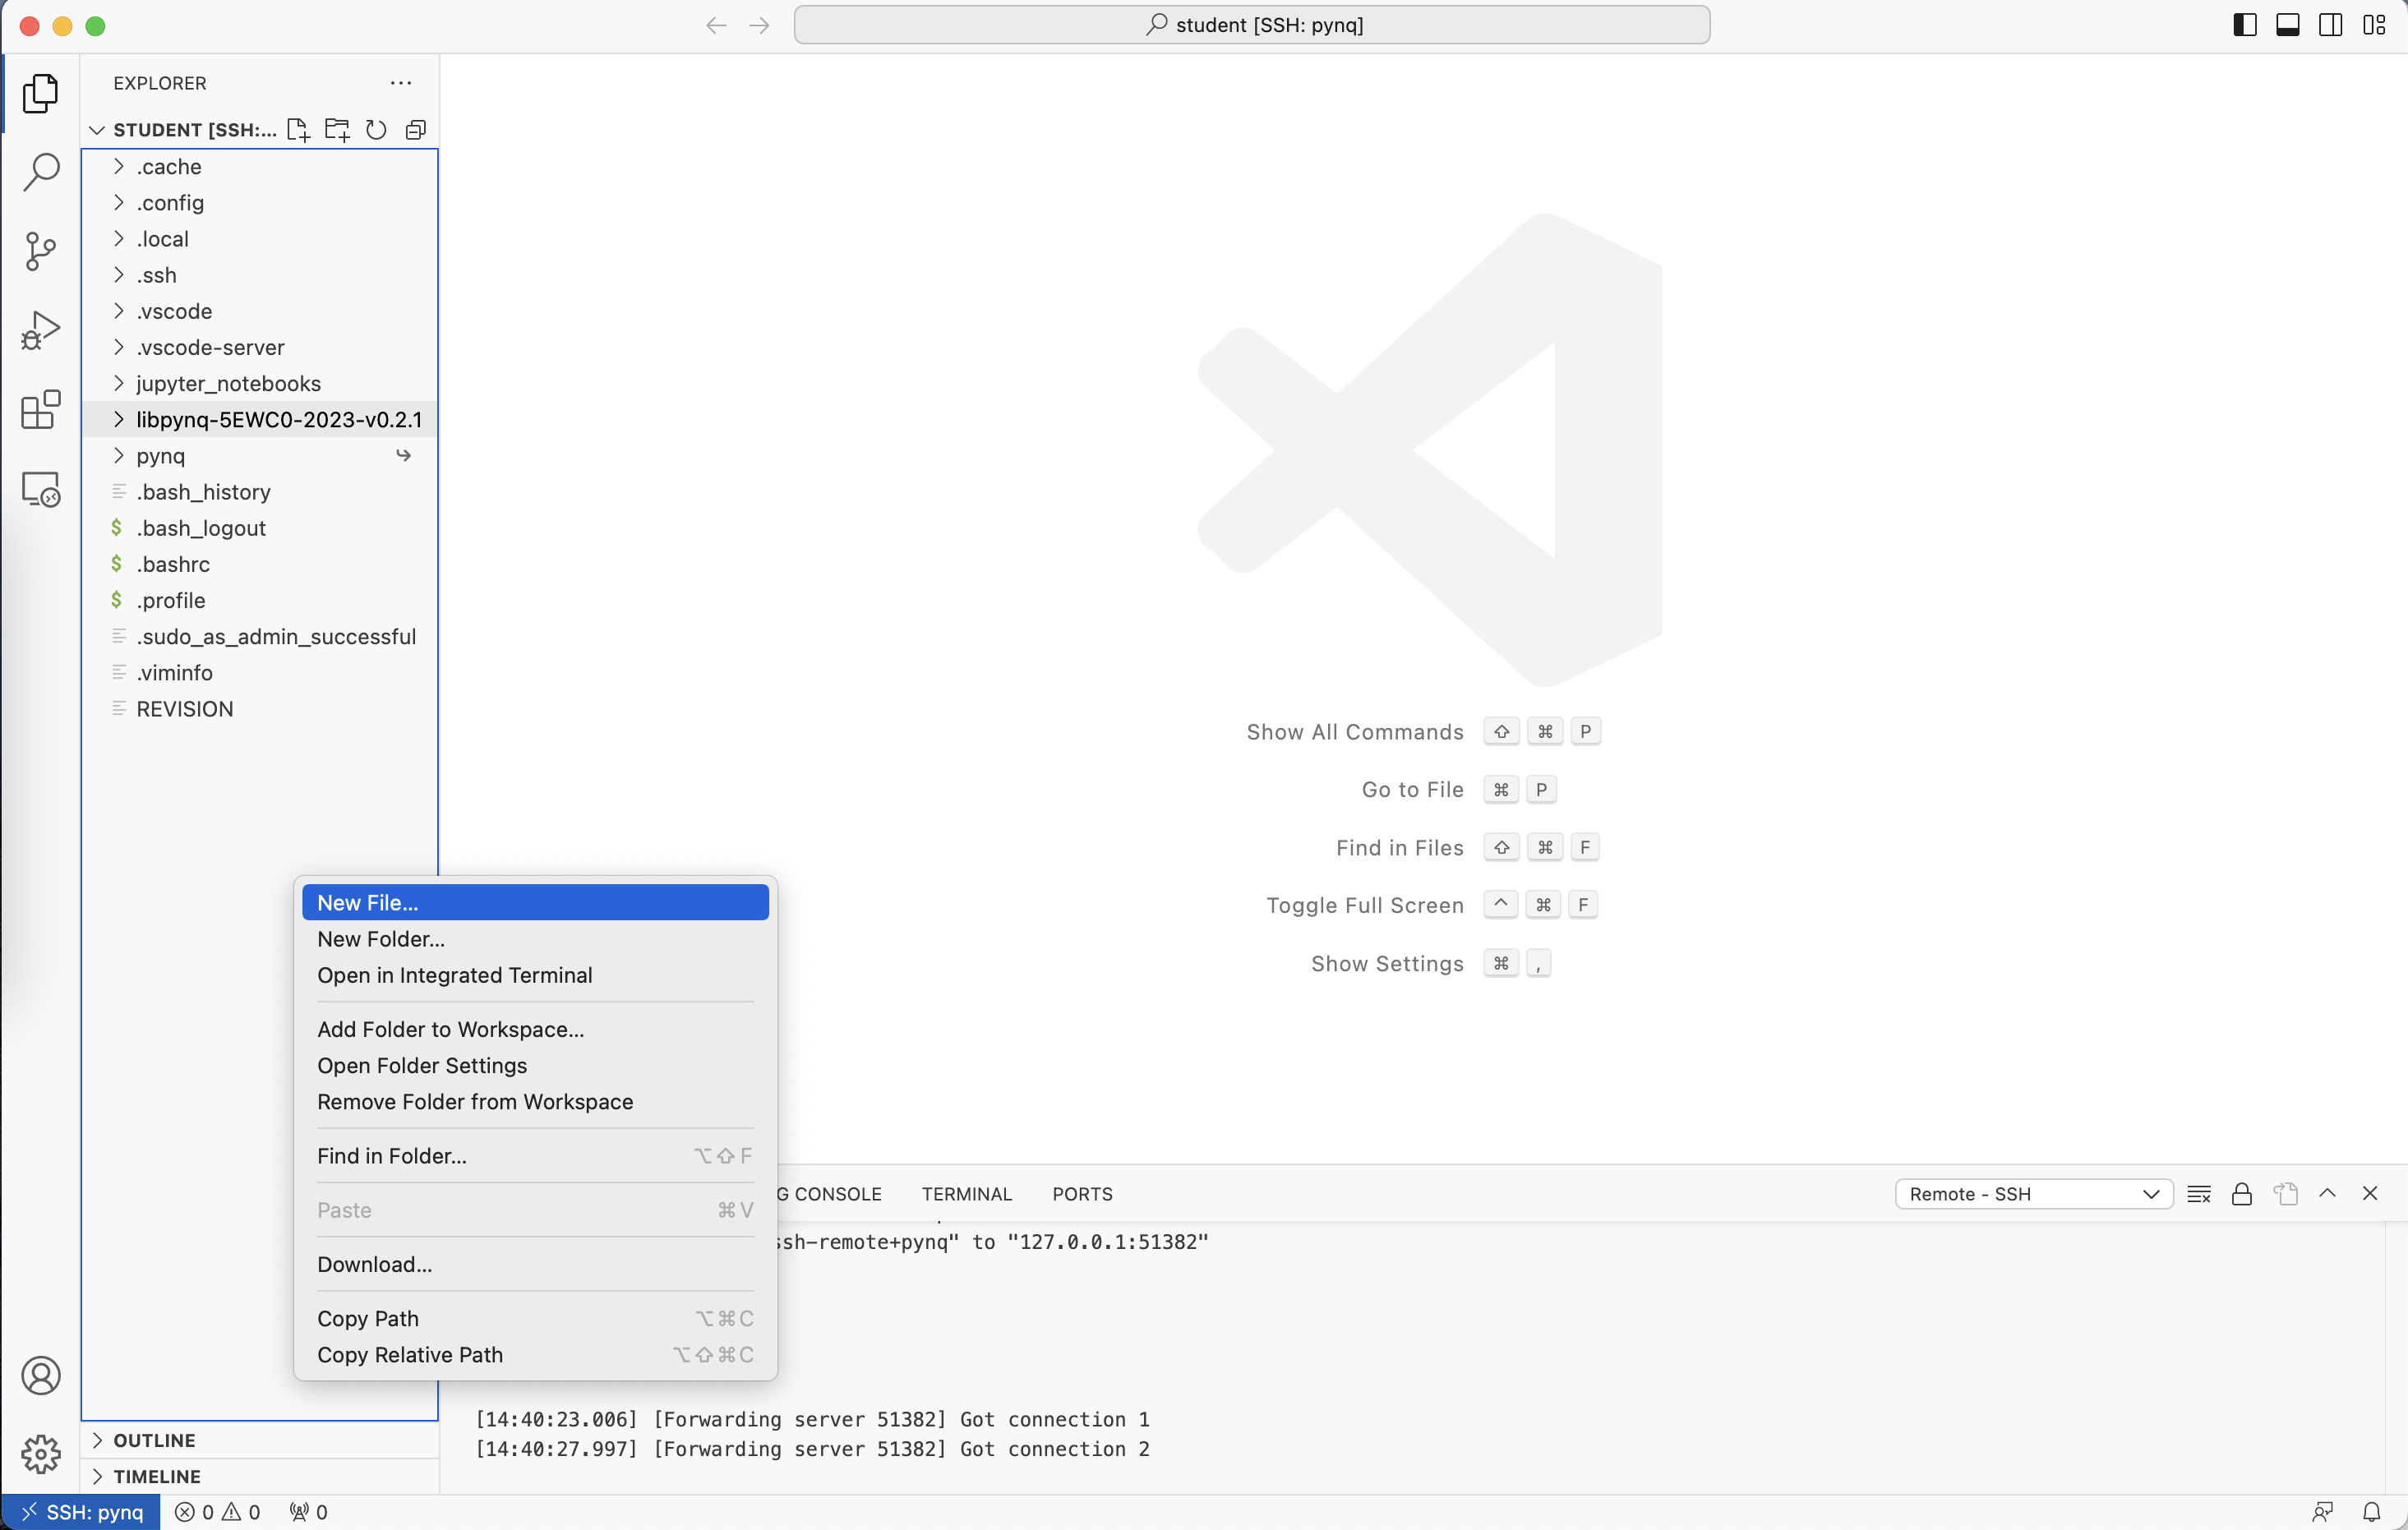2408x1530 pixels.
Task: Open the .sudo_as_admin_successful file
Action: (260, 637)
